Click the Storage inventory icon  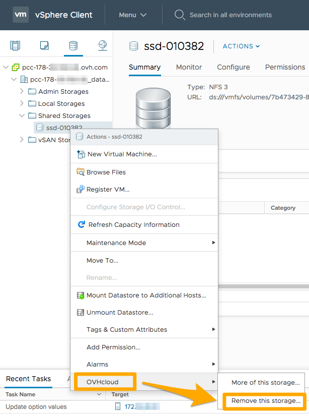pyautogui.click(x=73, y=45)
